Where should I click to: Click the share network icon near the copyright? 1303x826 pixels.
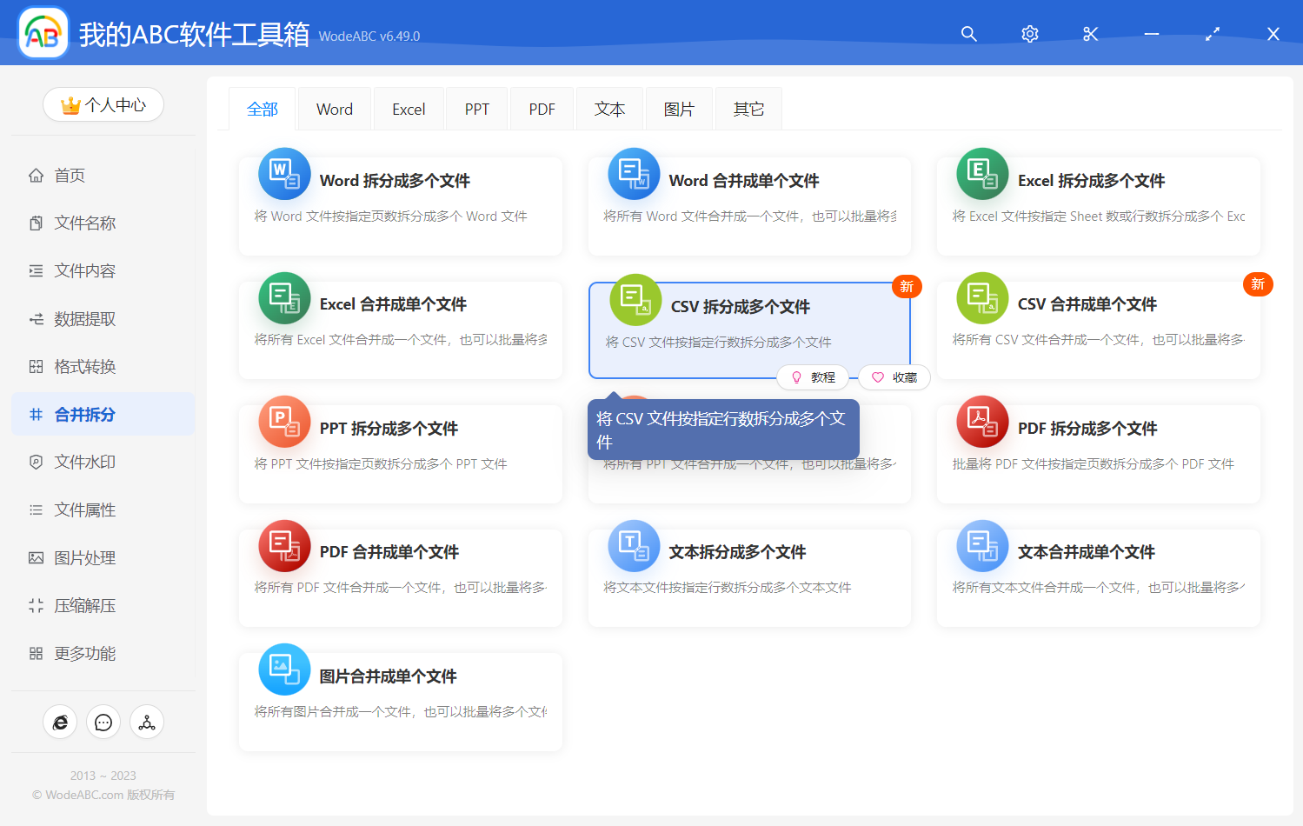coord(147,722)
